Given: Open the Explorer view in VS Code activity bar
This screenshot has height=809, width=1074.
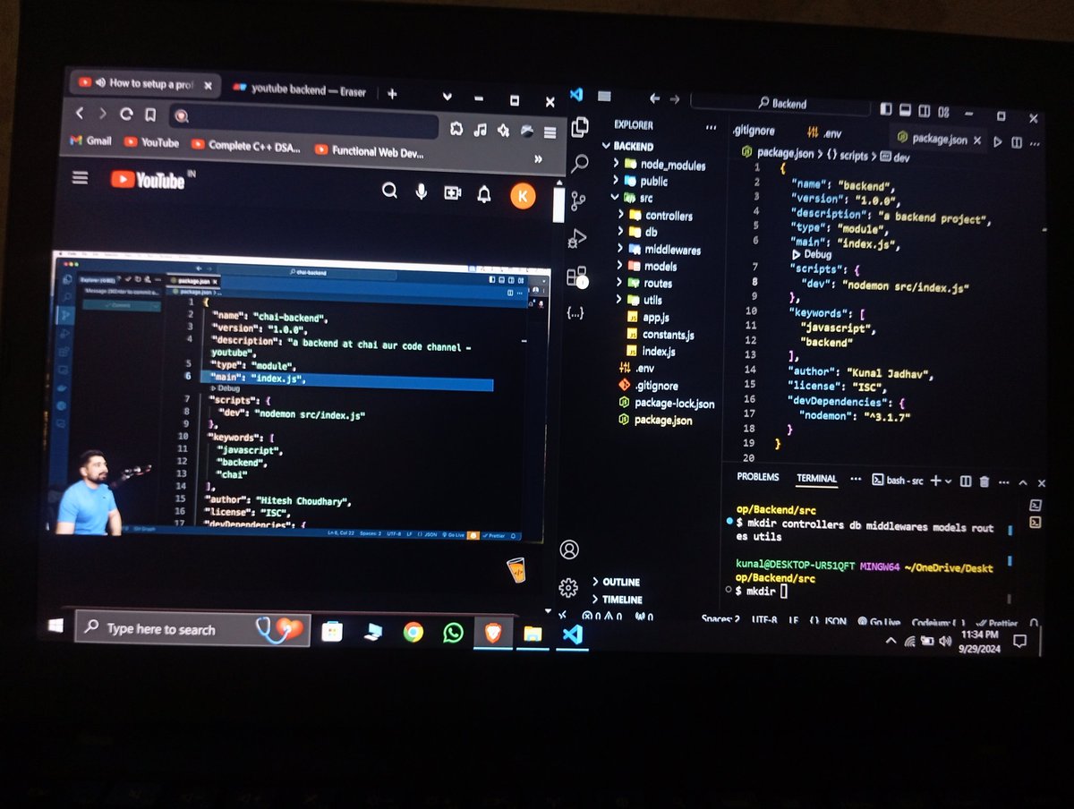Looking at the screenshot, I should click(x=580, y=126).
